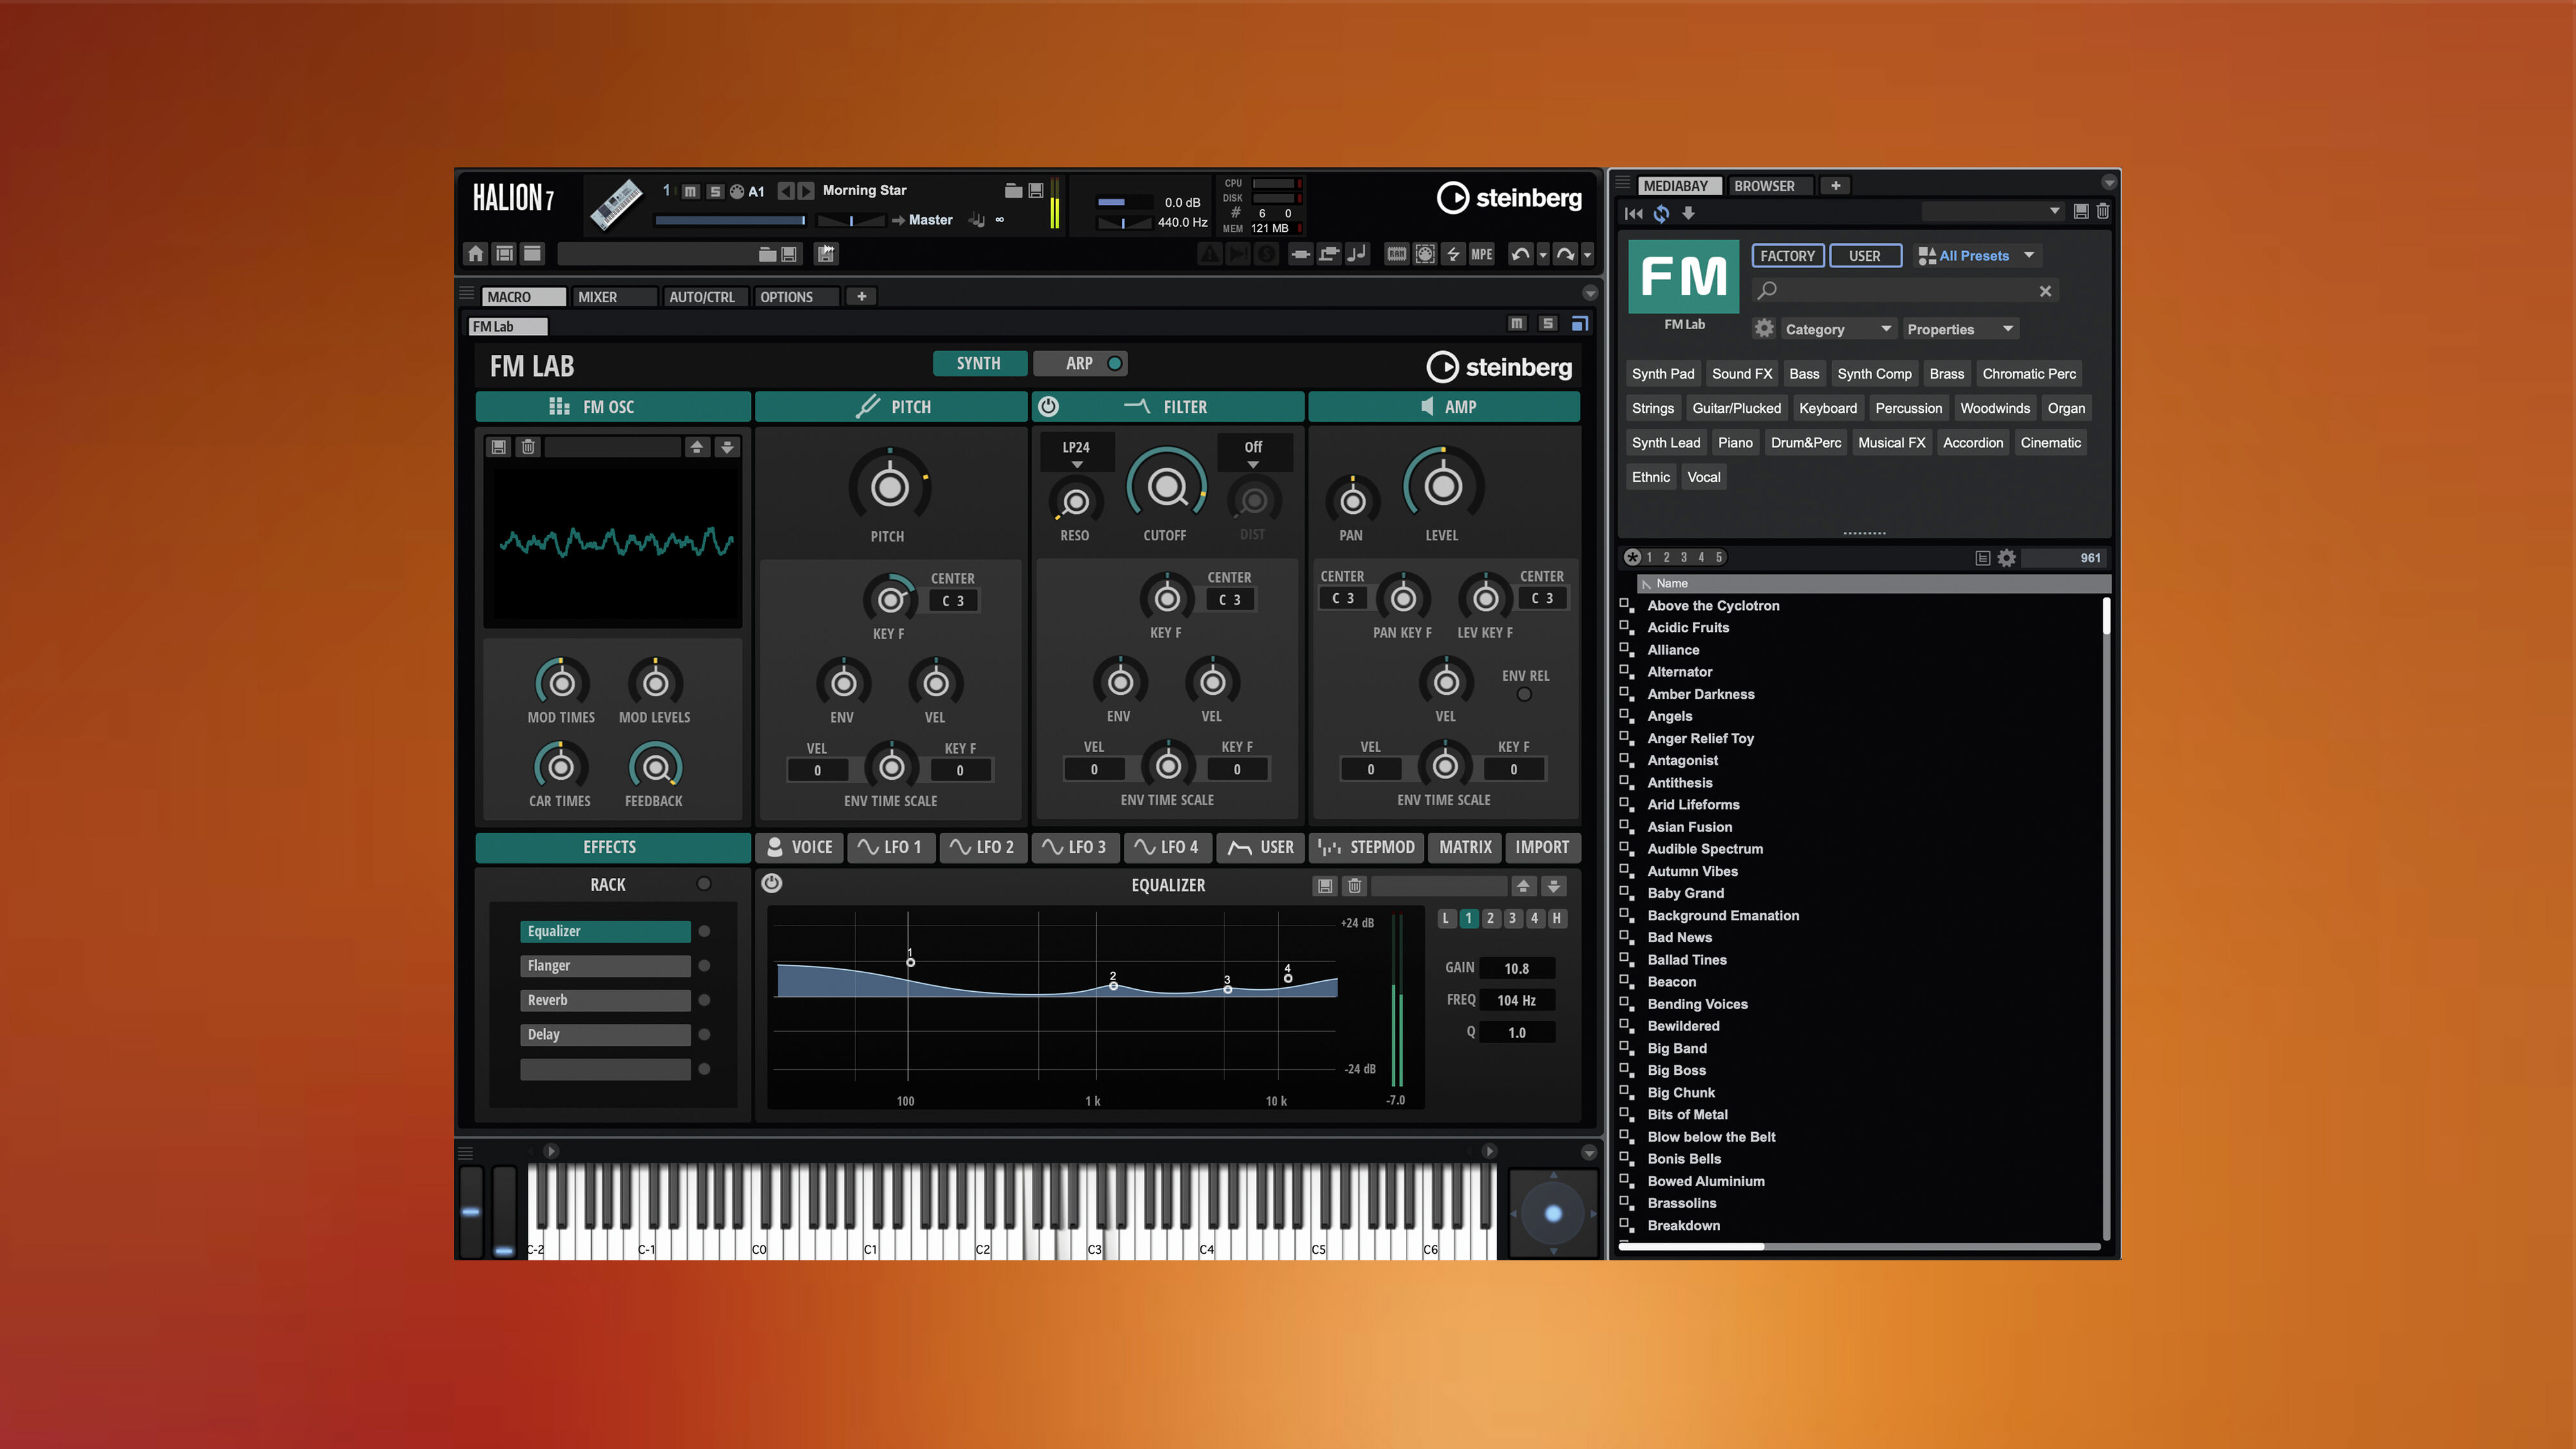Select the Synth Pad category tag
2576x1449 pixels.
coord(1663,374)
